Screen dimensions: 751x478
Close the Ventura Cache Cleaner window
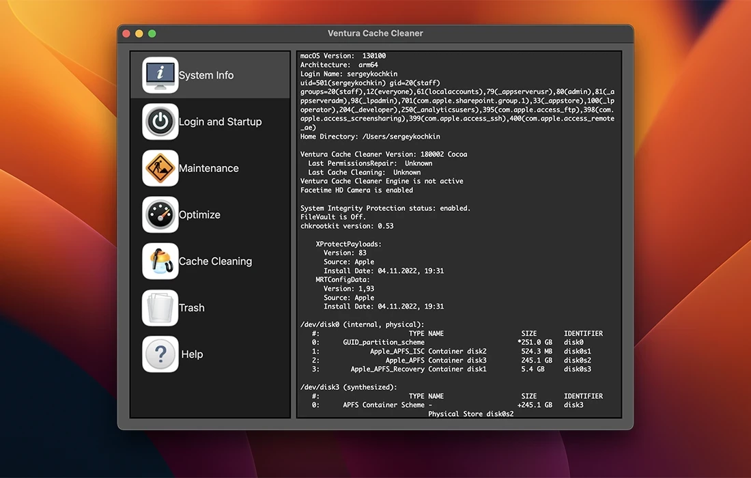pyautogui.click(x=126, y=33)
